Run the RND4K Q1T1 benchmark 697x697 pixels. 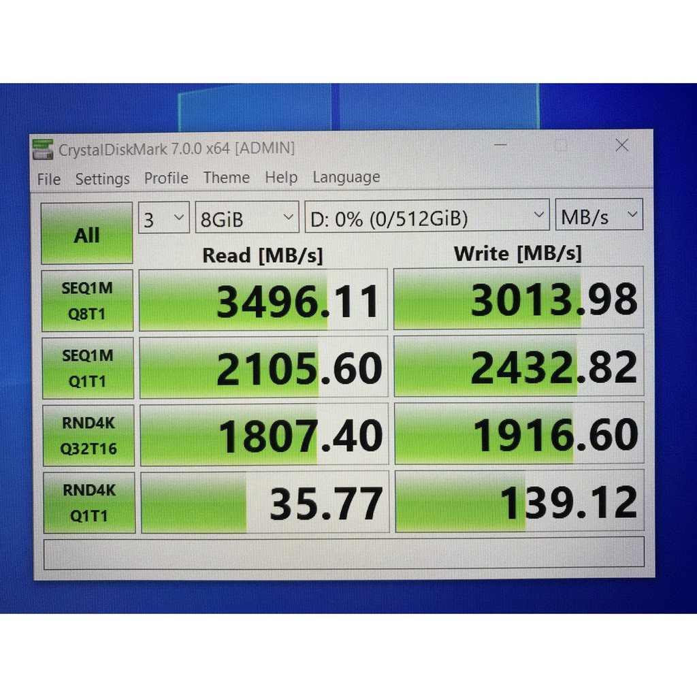coord(89,502)
